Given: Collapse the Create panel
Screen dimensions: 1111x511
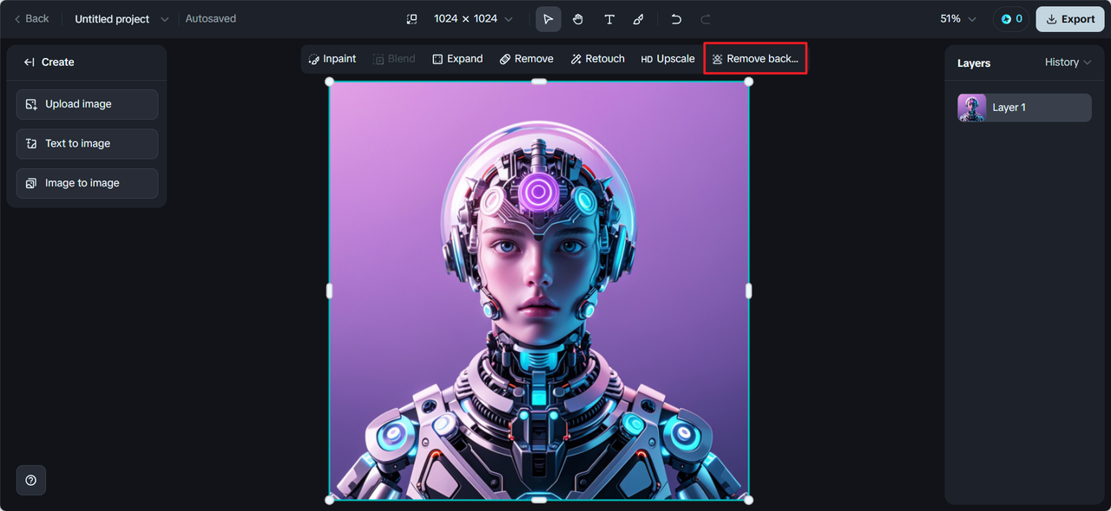Looking at the screenshot, I should 30,62.
